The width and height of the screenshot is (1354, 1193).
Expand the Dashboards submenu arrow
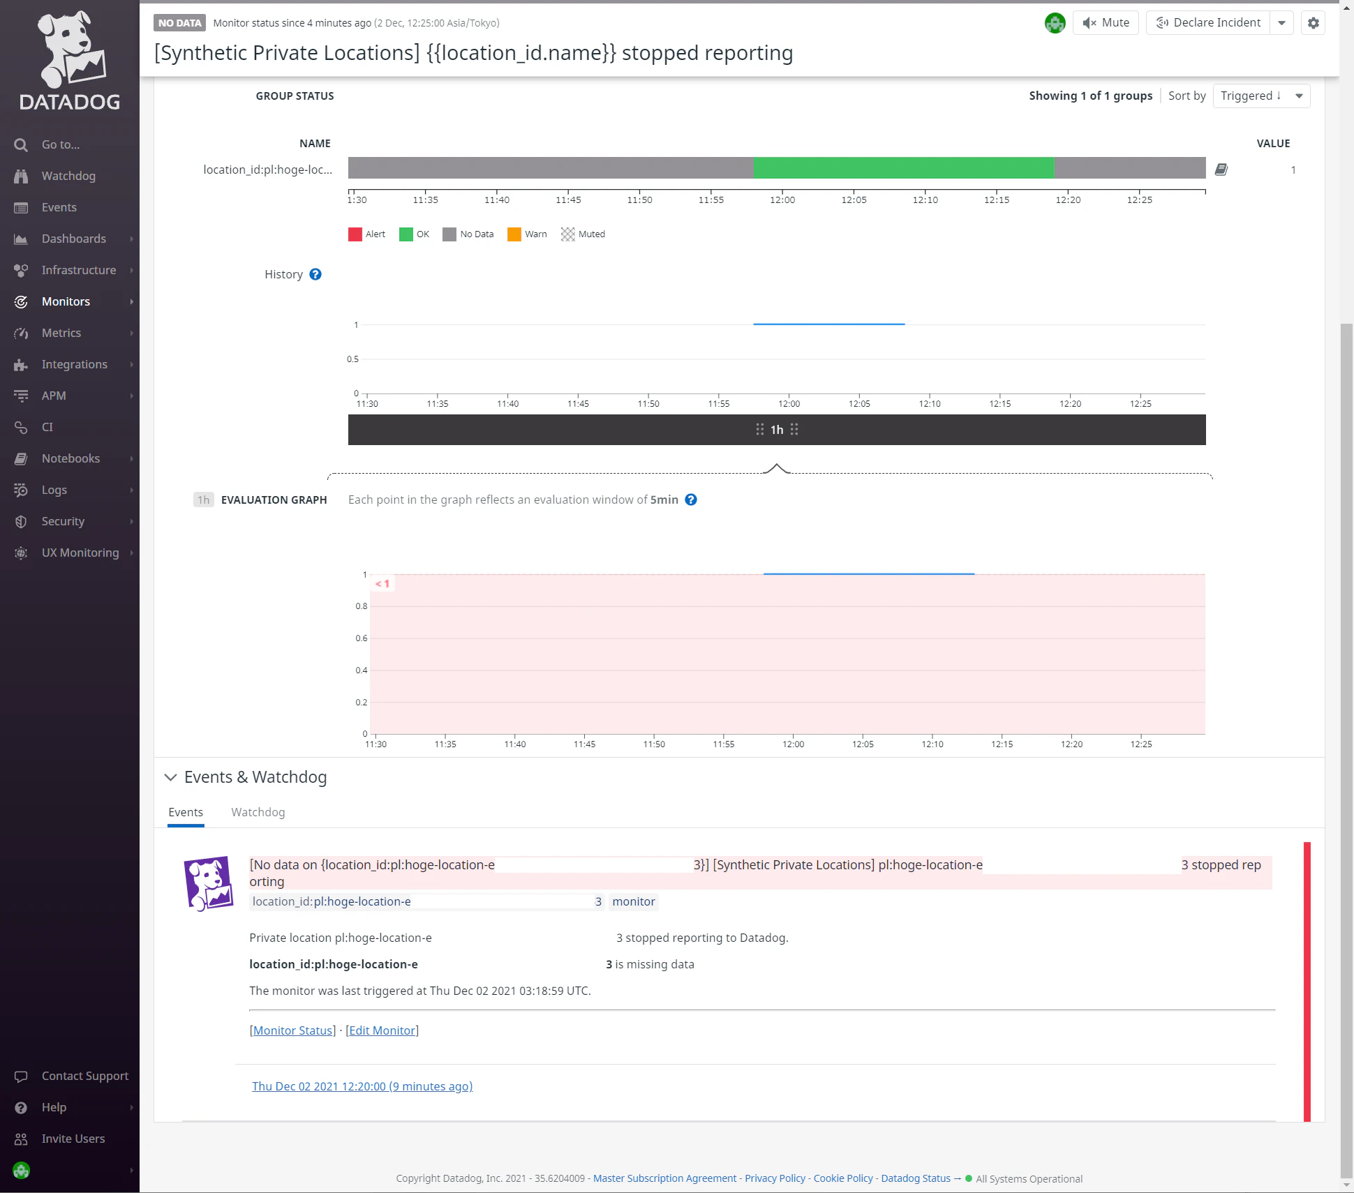tap(131, 239)
